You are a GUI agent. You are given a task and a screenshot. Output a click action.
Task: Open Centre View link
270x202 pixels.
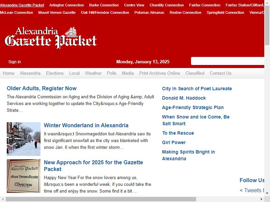tap(134, 5)
